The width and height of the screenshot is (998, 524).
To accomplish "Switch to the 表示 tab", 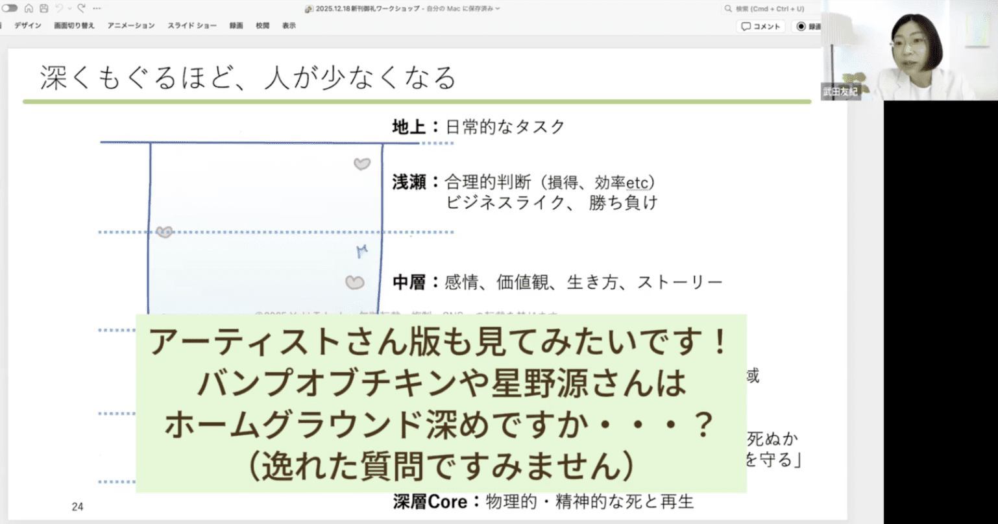I will tap(289, 26).
